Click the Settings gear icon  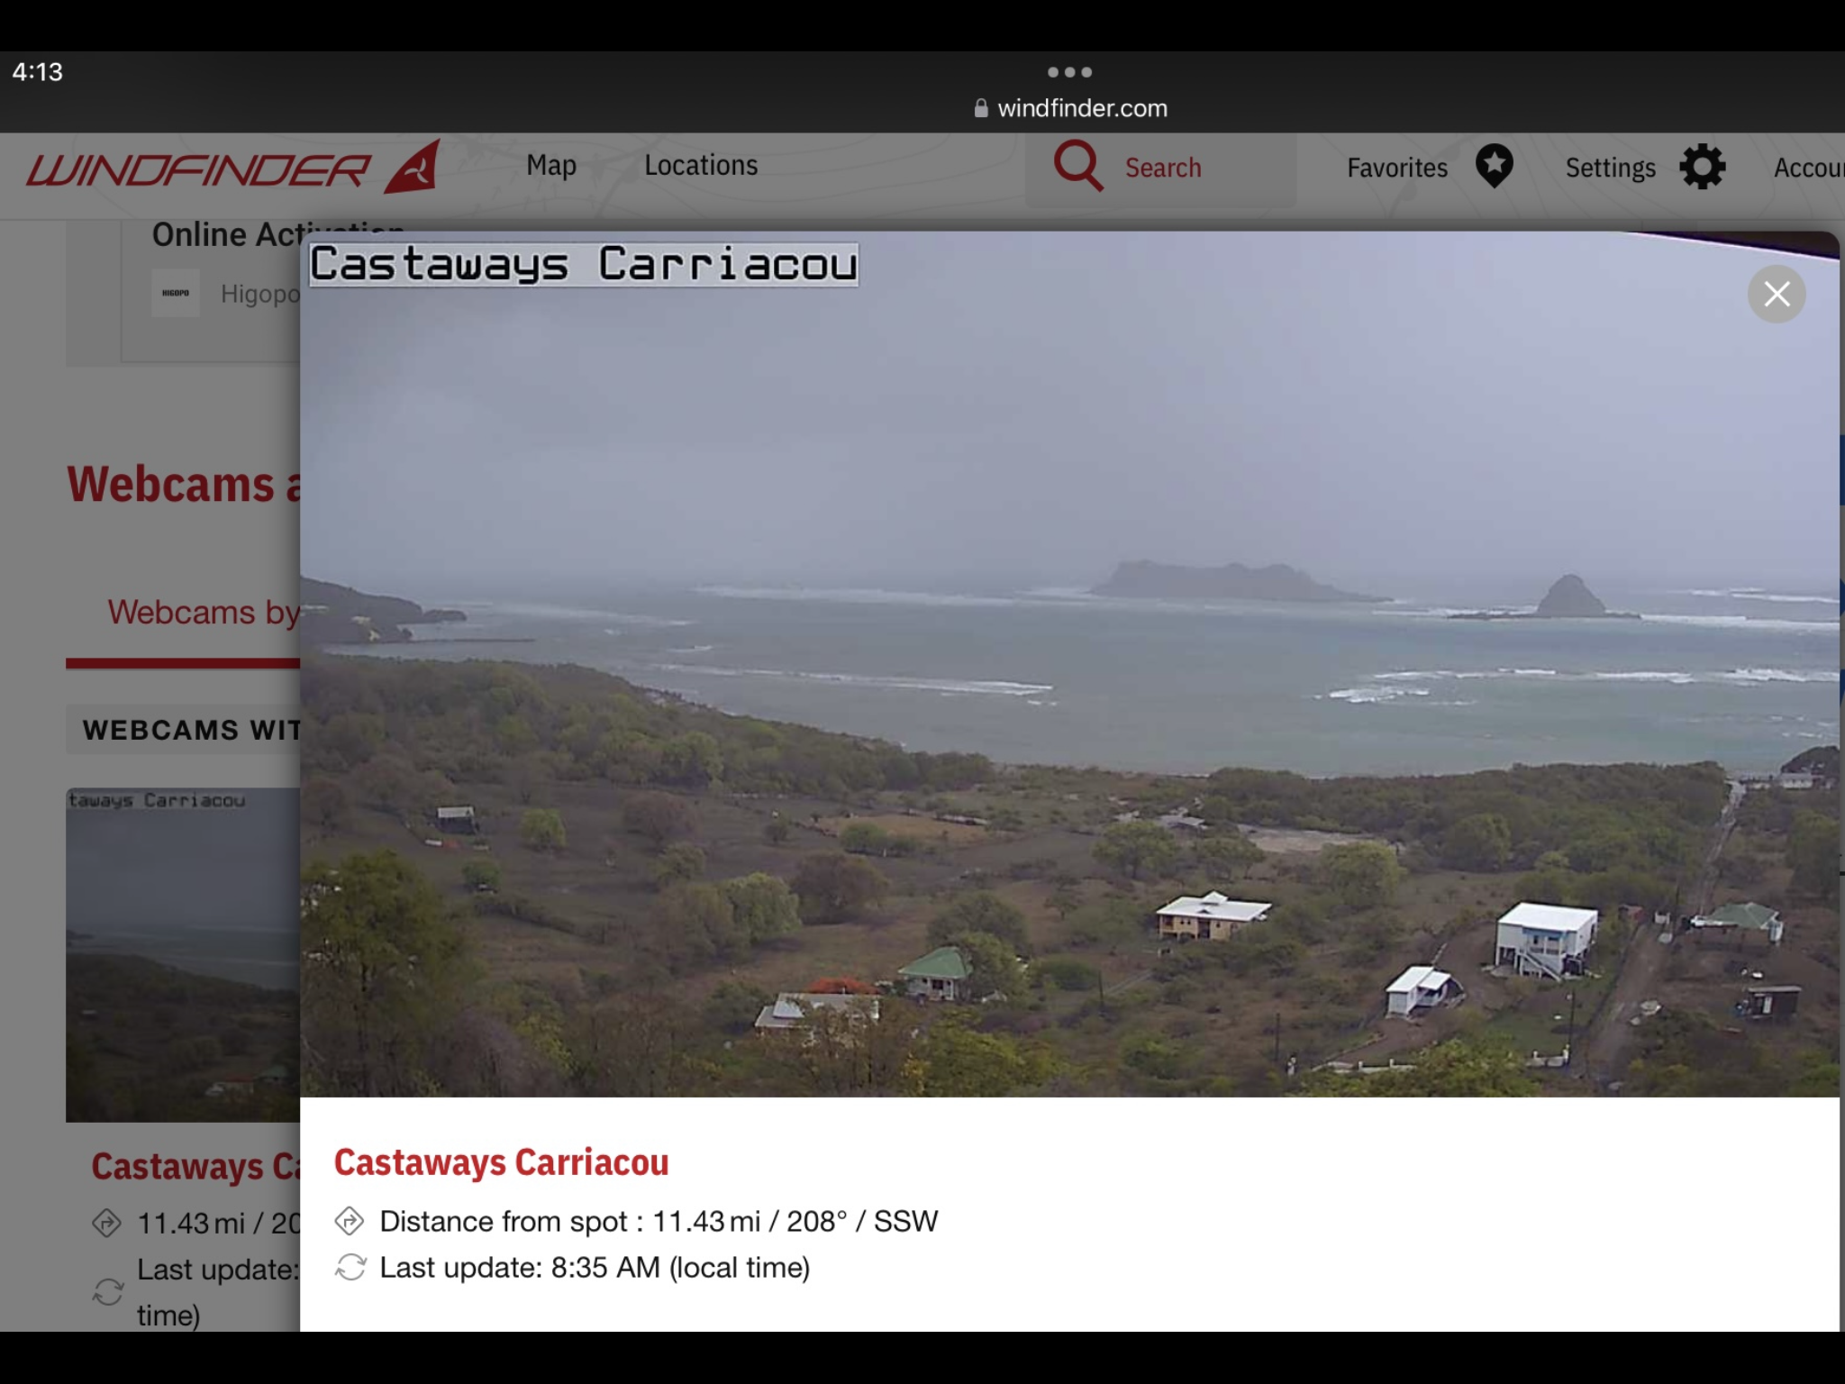pyautogui.click(x=1703, y=167)
